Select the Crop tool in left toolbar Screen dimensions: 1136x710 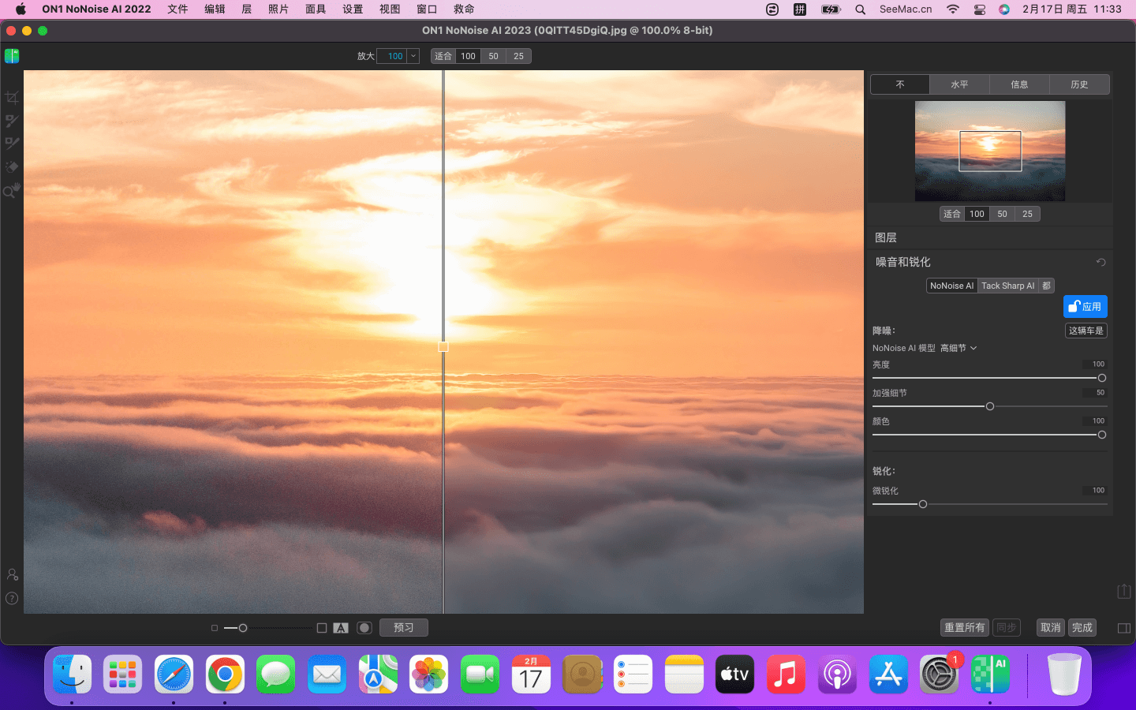pyautogui.click(x=12, y=98)
